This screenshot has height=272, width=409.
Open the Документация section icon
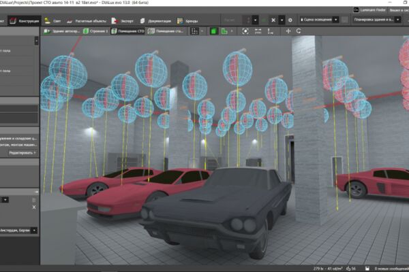(x=142, y=21)
